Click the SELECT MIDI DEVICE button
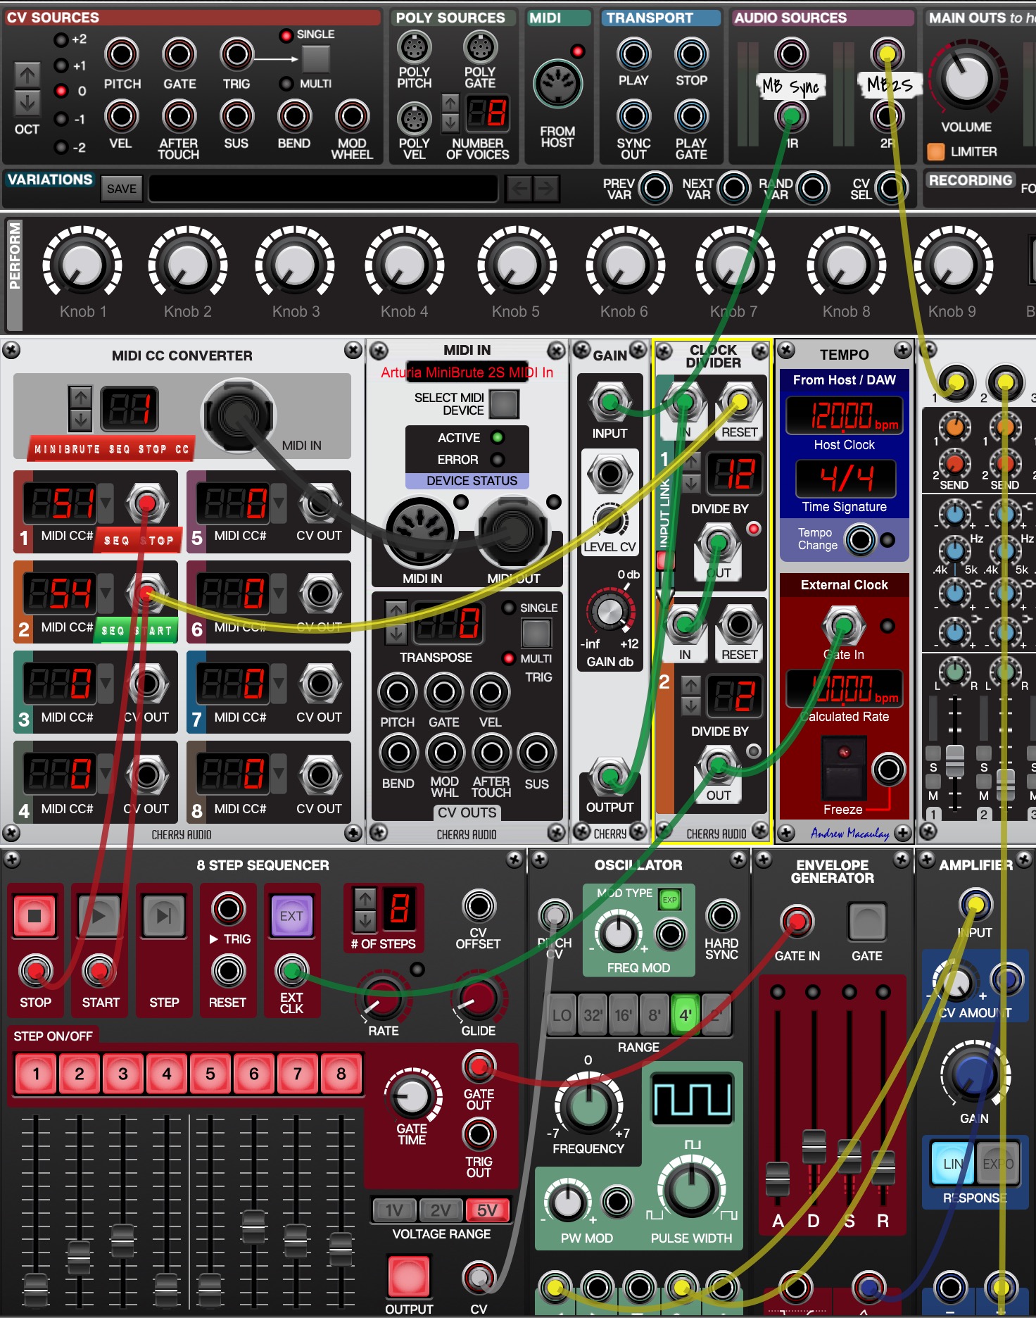The height and width of the screenshot is (1318, 1036). click(504, 404)
